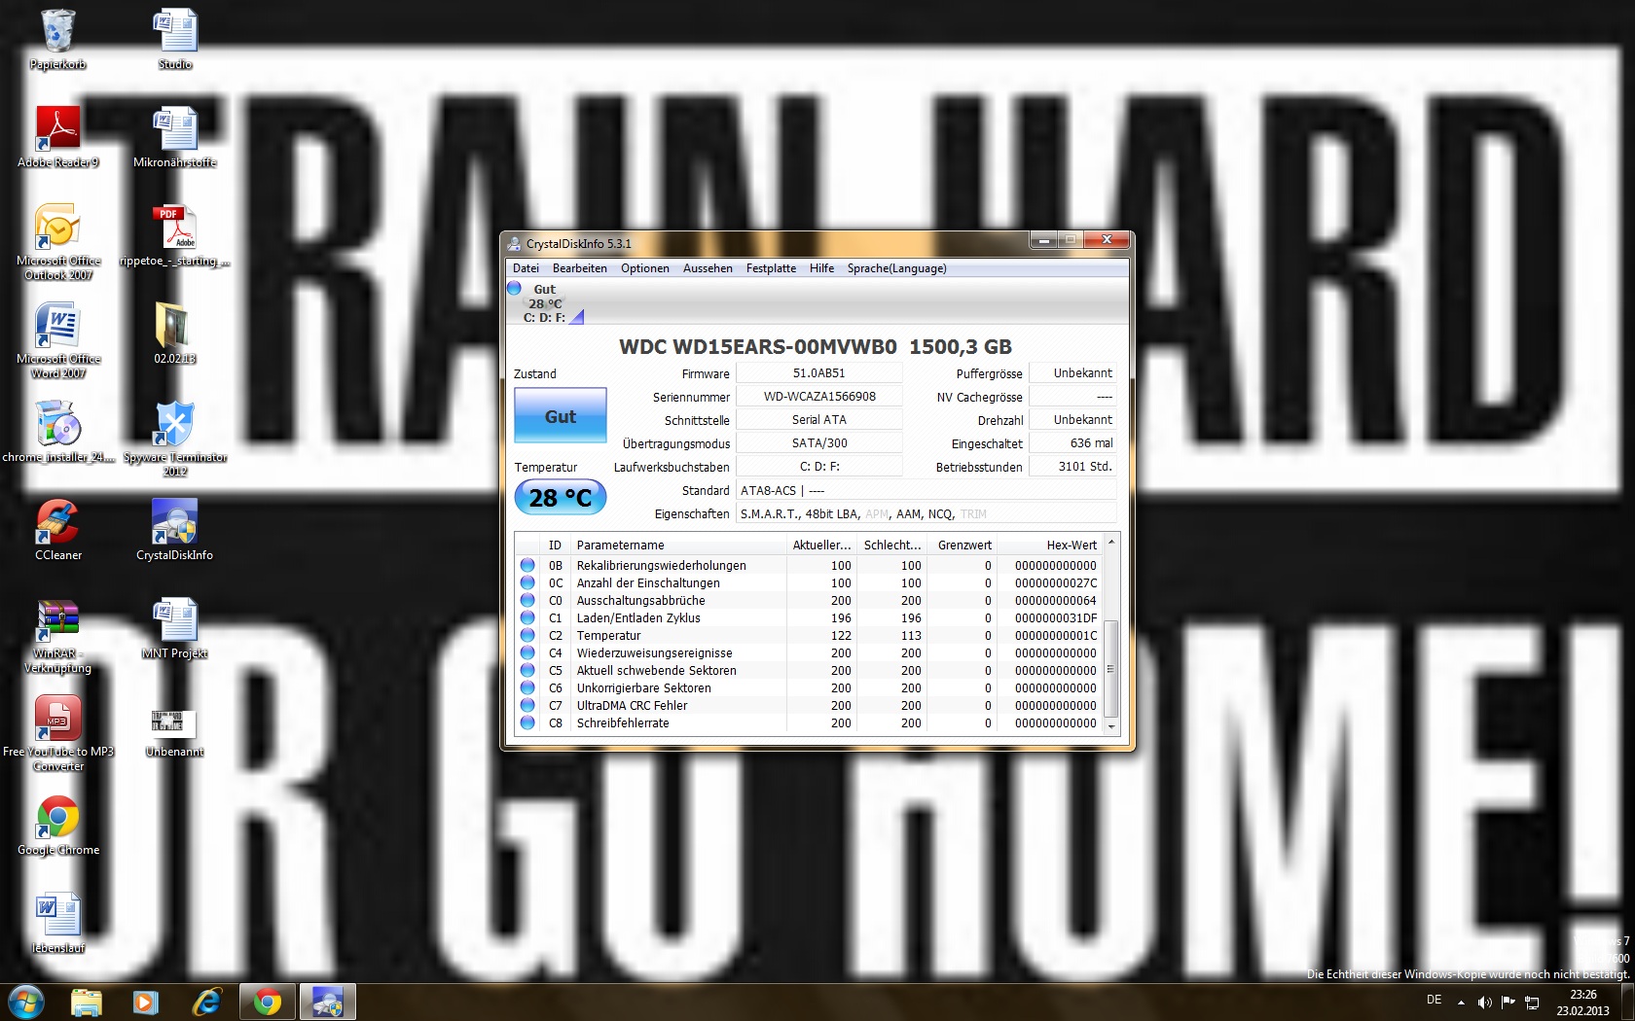Show hidden tray icons arrow
The image size is (1635, 1021).
tap(1461, 1003)
